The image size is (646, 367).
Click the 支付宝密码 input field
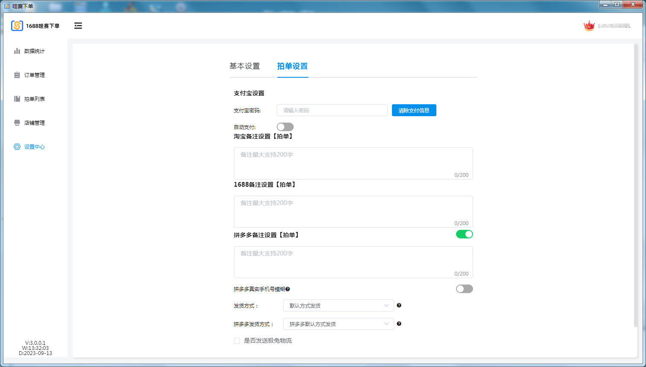coord(332,110)
